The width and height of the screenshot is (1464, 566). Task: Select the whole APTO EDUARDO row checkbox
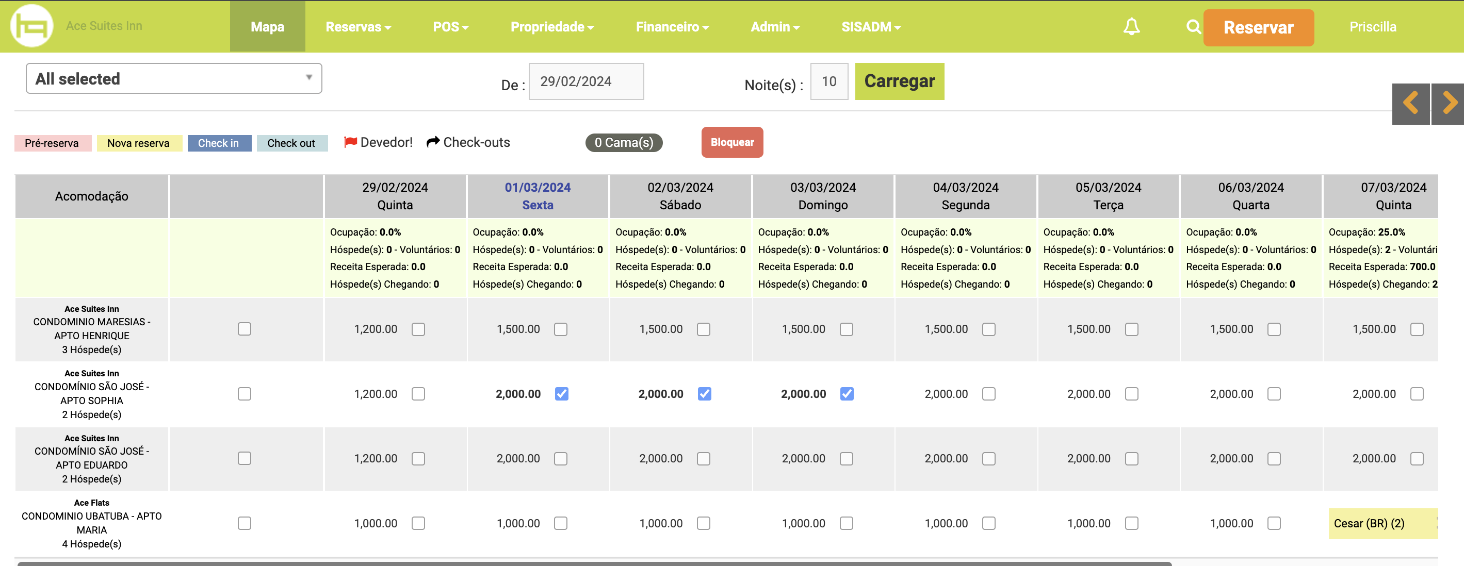[245, 458]
